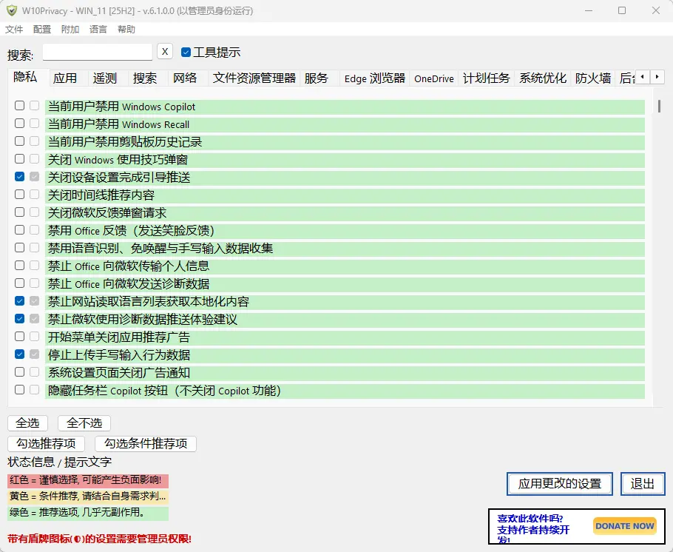The width and height of the screenshot is (673, 552).
Task: Open the 配置 menu
Action: (42, 29)
